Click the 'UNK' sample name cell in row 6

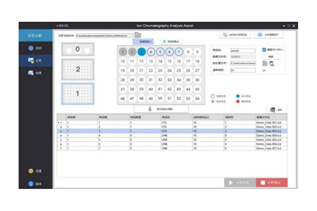(x=176, y=144)
